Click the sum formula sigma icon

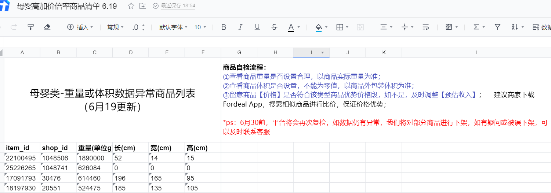pos(476,27)
